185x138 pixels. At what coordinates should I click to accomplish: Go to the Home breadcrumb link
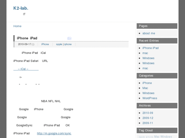click(x=17, y=26)
